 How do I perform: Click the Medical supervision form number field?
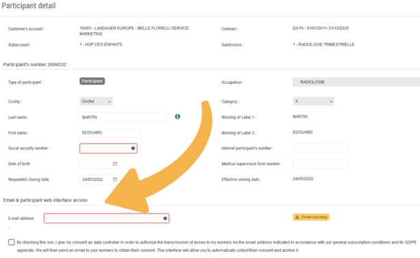pos(320,164)
